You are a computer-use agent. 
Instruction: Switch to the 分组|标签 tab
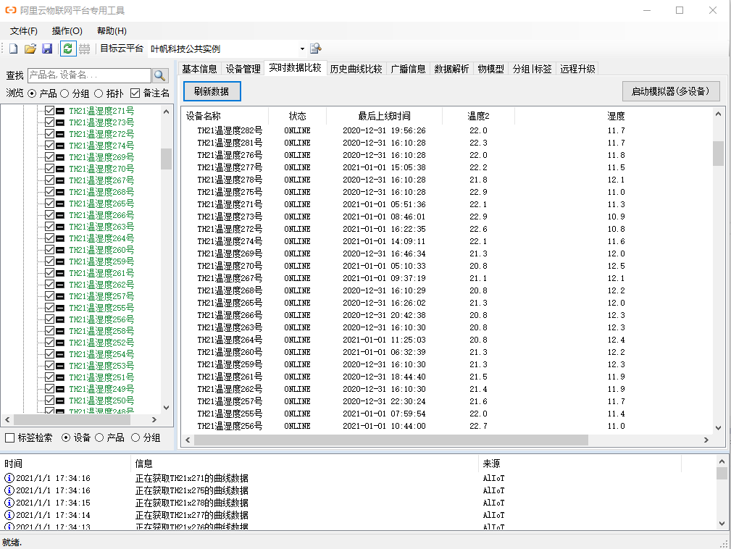(532, 69)
